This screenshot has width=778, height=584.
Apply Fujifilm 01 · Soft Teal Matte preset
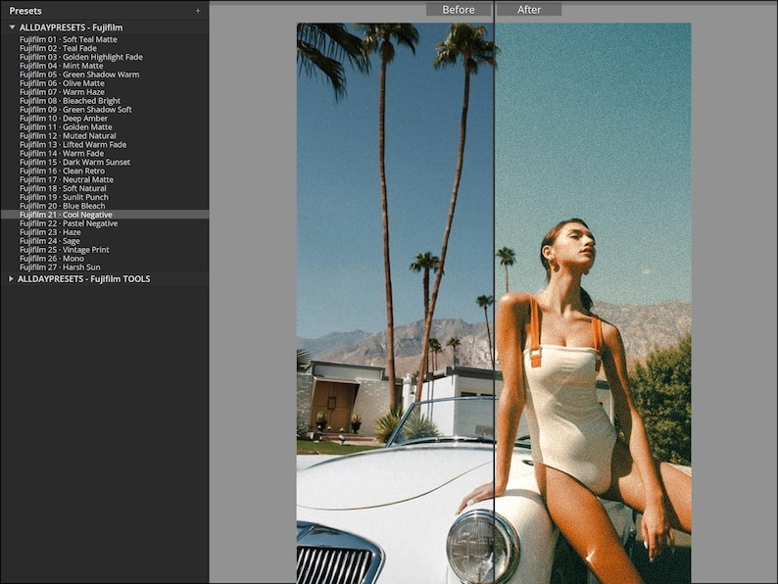pyautogui.click(x=69, y=39)
